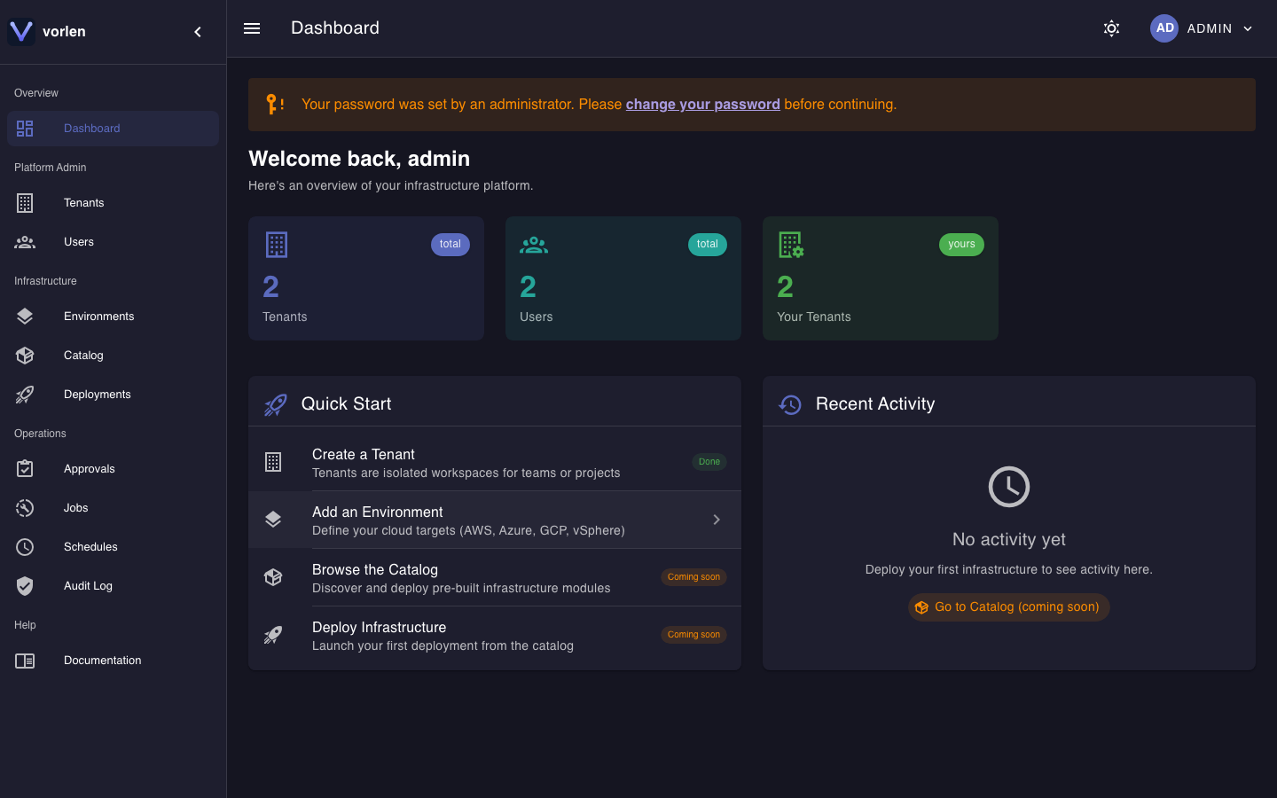Open Environments from the sidebar
The height and width of the screenshot is (798, 1277).
click(113, 317)
